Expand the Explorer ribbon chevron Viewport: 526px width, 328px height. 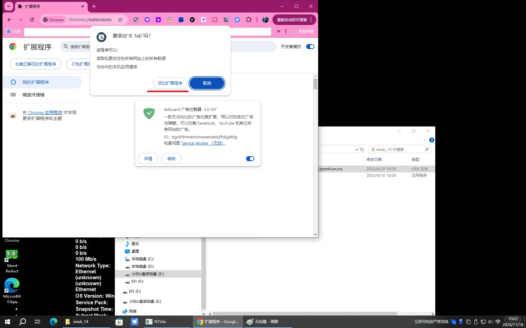(425, 140)
